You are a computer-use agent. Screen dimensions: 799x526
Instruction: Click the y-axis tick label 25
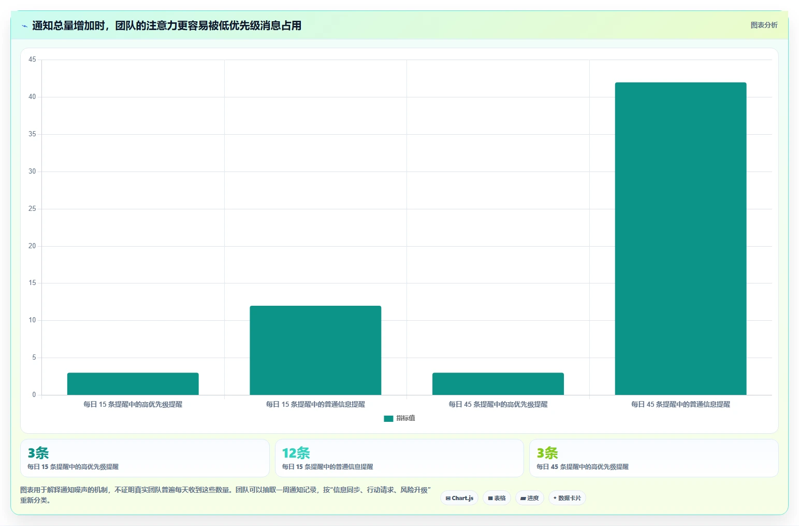(32, 209)
